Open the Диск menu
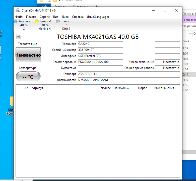 click(x=65, y=17)
